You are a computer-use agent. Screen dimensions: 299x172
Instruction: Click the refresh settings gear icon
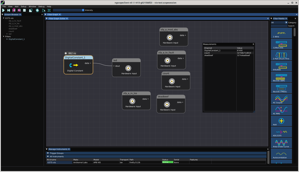click(x=37, y=10)
